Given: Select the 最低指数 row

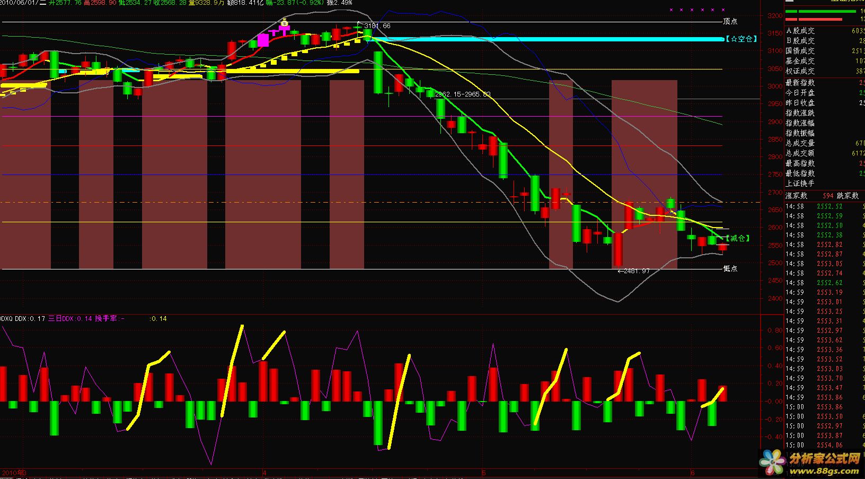Looking at the screenshot, I should click(825, 173).
